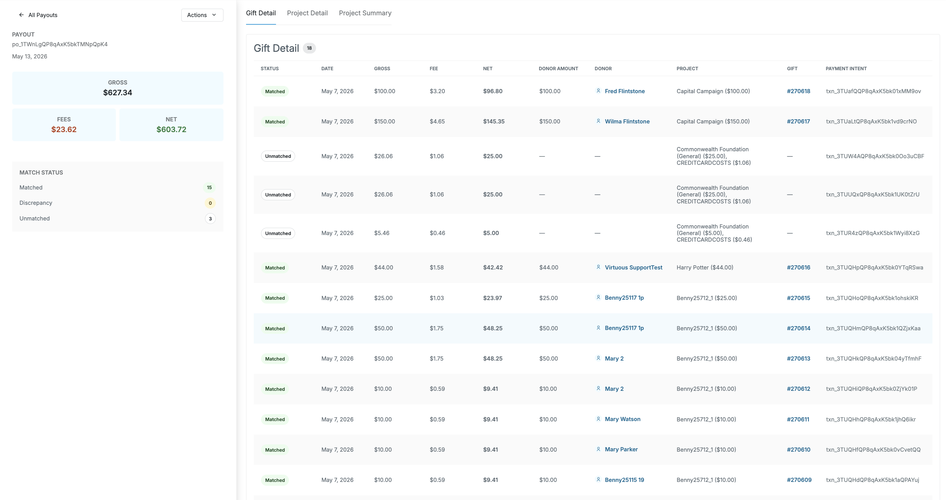Click the All Payouts link
This screenshot has height=500, width=946.
42,15
